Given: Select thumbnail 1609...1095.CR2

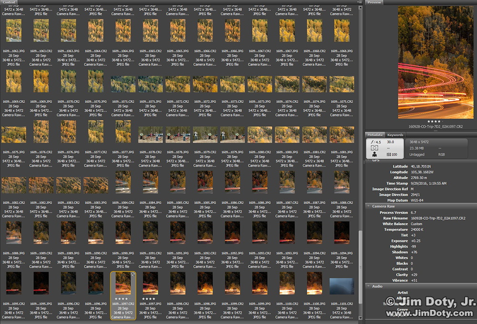Looking at the screenshot, I should [14, 283].
